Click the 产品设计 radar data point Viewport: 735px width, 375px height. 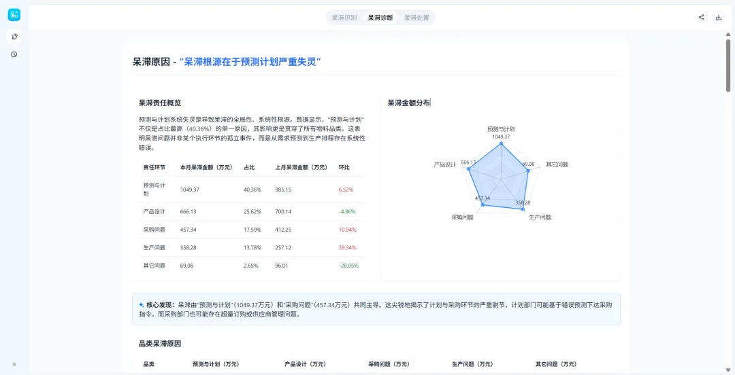click(469, 170)
